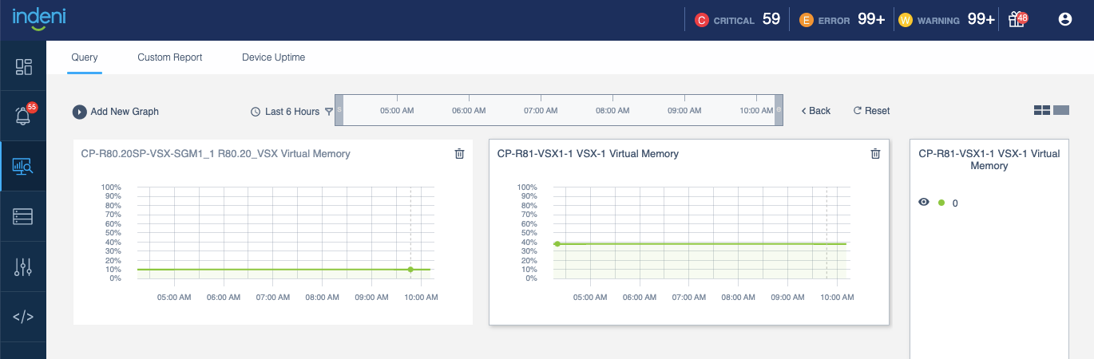The height and width of the screenshot is (359, 1094).
Task: Click the red Critical C badge icon
Action: point(702,21)
